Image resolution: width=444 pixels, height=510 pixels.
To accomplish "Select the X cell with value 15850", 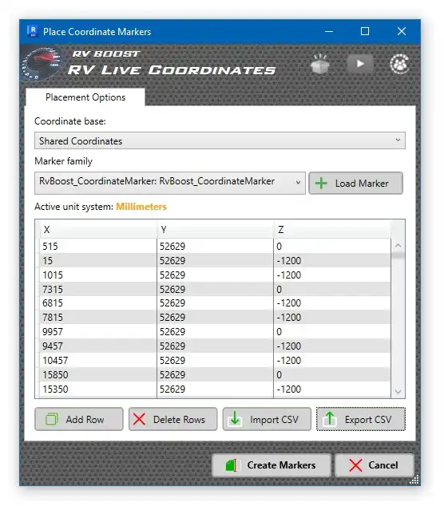I will pos(98,374).
